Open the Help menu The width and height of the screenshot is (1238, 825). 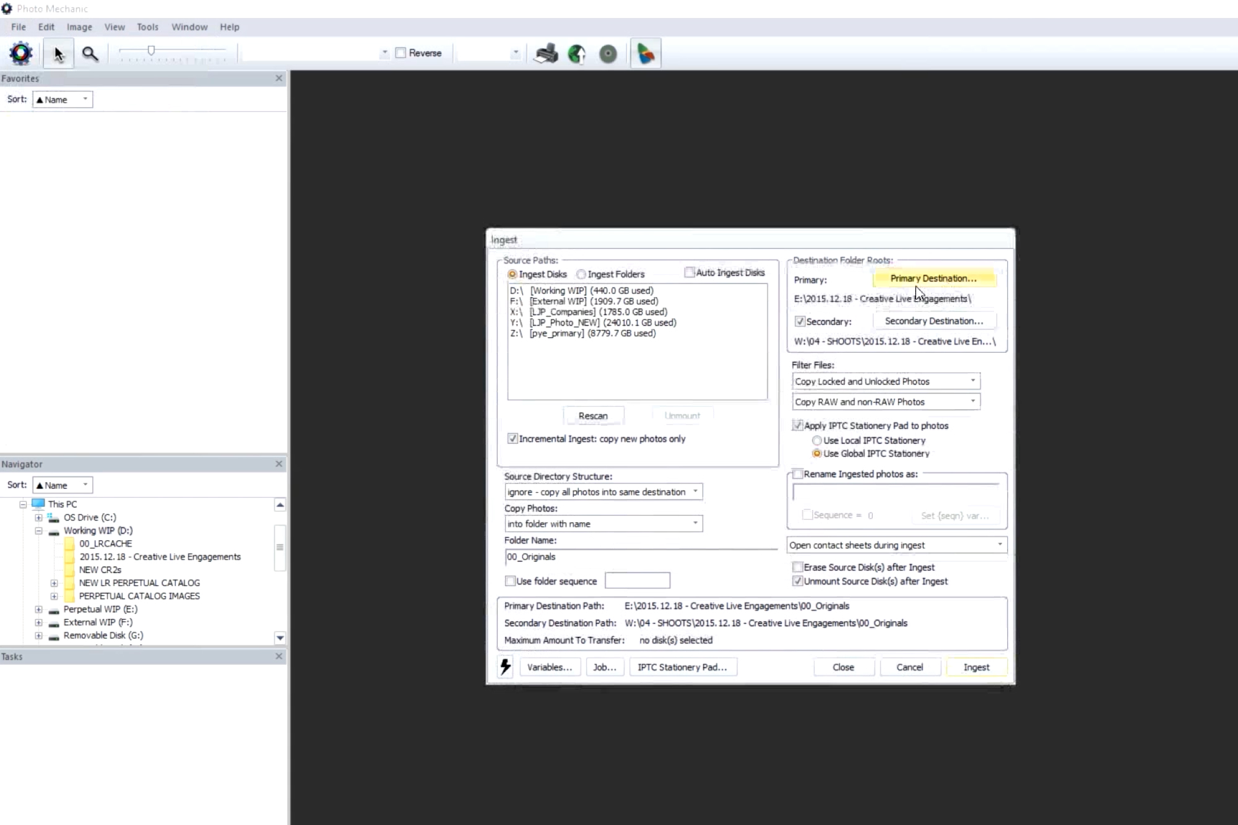pyautogui.click(x=230, y=27)
